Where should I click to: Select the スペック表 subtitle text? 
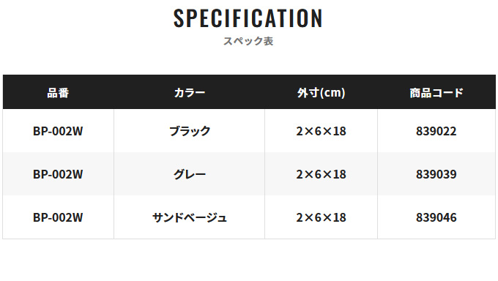tap(248, 41)
